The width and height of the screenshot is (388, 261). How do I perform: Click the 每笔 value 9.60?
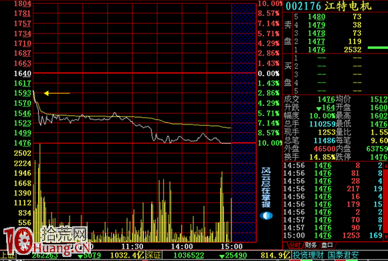pyautogui.click(x=379, y=141)
